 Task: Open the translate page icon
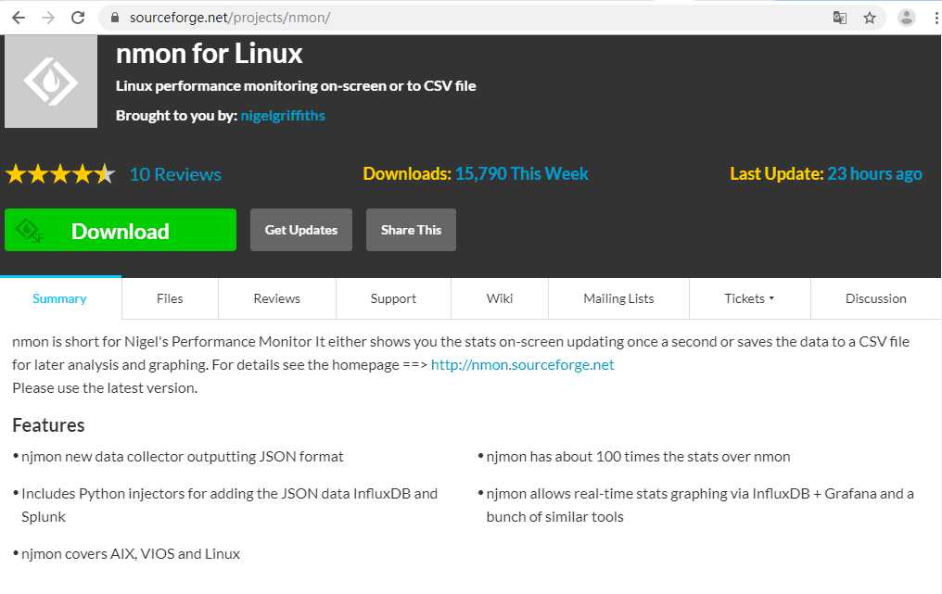(x=840, y=18)
